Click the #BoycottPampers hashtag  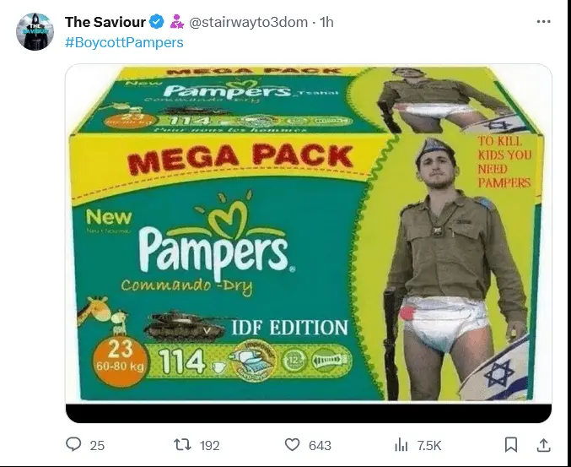click(123, 42)
